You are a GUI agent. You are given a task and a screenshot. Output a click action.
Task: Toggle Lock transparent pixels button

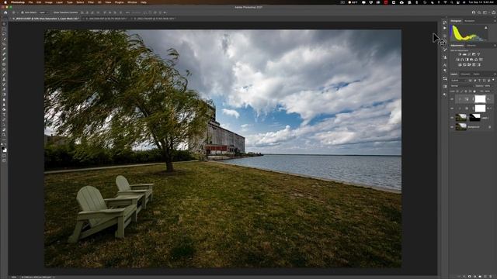[x=457, y=91]
